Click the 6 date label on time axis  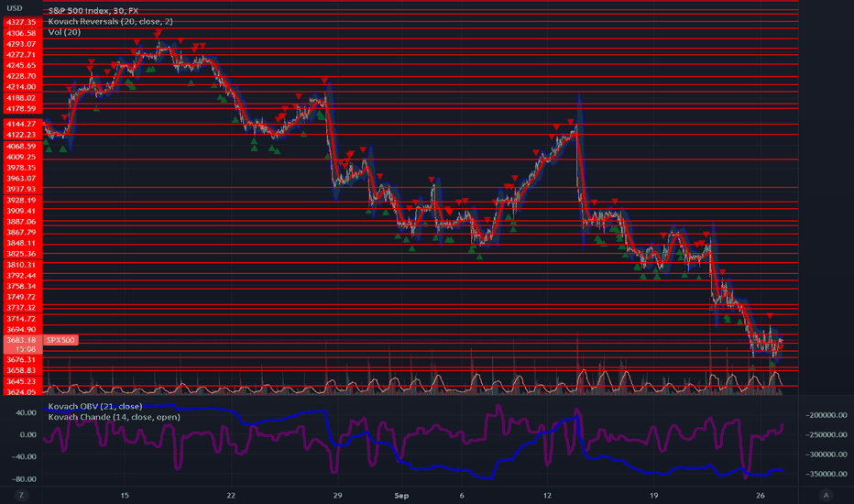click(462, 495)
